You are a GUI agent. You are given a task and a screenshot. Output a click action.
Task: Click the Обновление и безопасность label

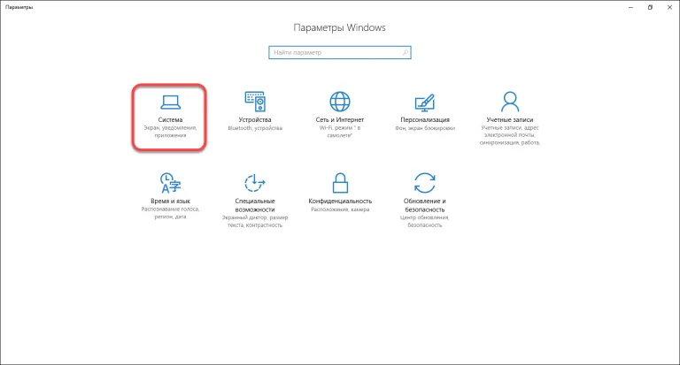click(x=425, y=205)
